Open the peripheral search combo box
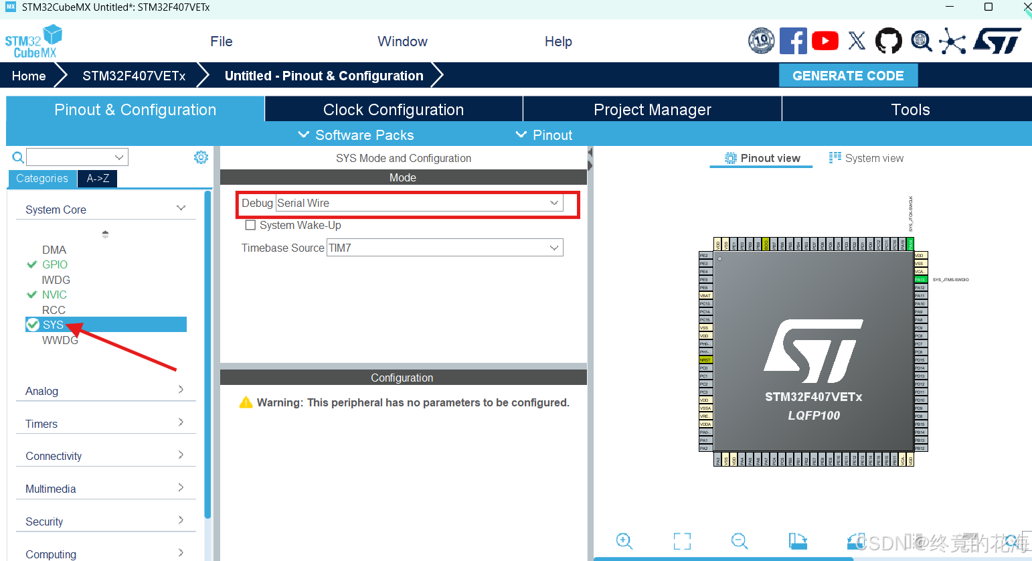Screen dimensions: 1032x561 77,157
